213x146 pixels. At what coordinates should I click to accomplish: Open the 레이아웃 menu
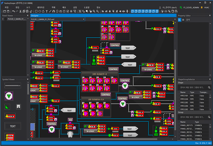(x=41, y=7)
